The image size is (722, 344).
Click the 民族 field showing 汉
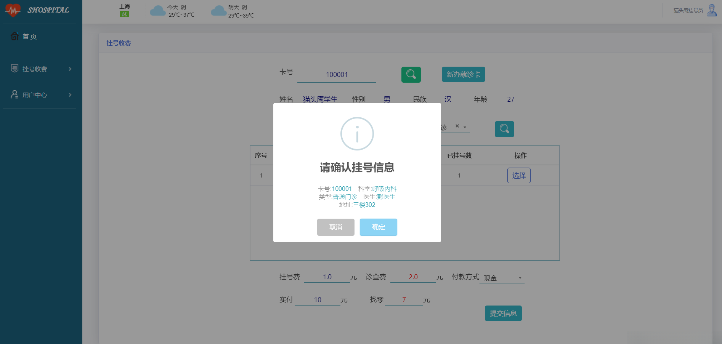tap(448, 99)
